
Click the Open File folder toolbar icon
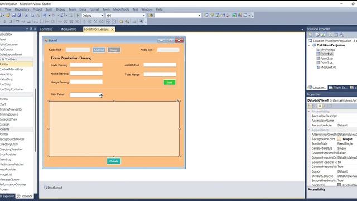[x=7, y=15]
